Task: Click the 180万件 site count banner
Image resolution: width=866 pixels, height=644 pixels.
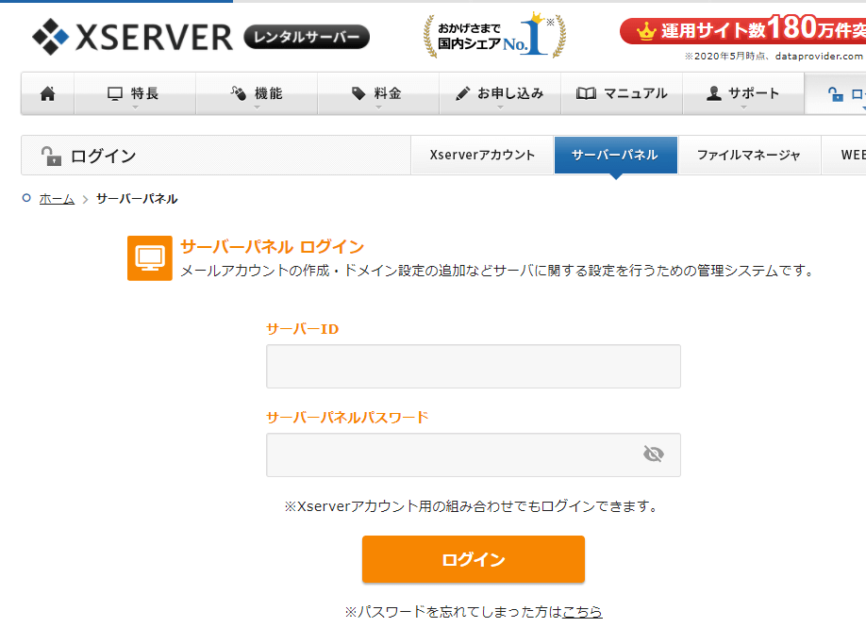Action: (x=742, y=30)
